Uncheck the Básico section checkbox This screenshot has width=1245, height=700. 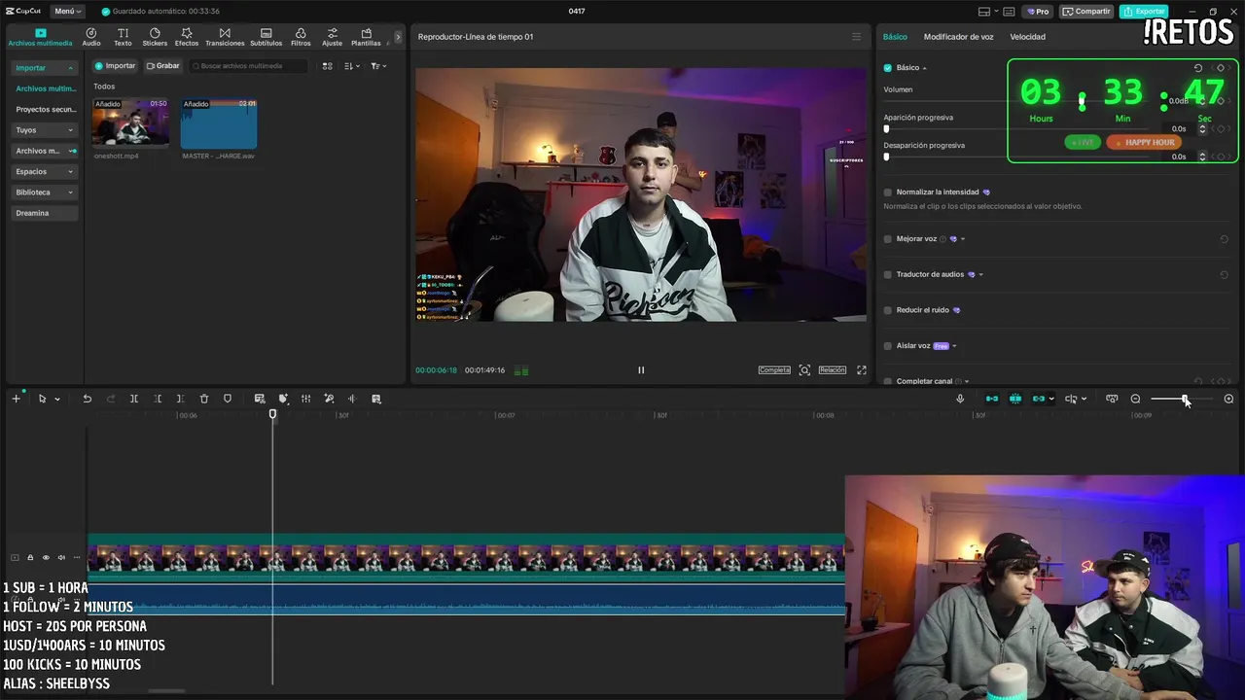[888, 68]
